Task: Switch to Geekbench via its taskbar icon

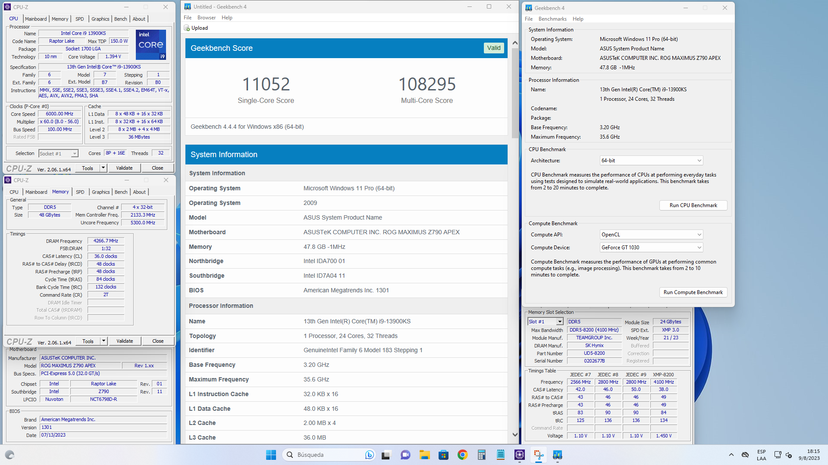Action: click(x=558, y=455)
